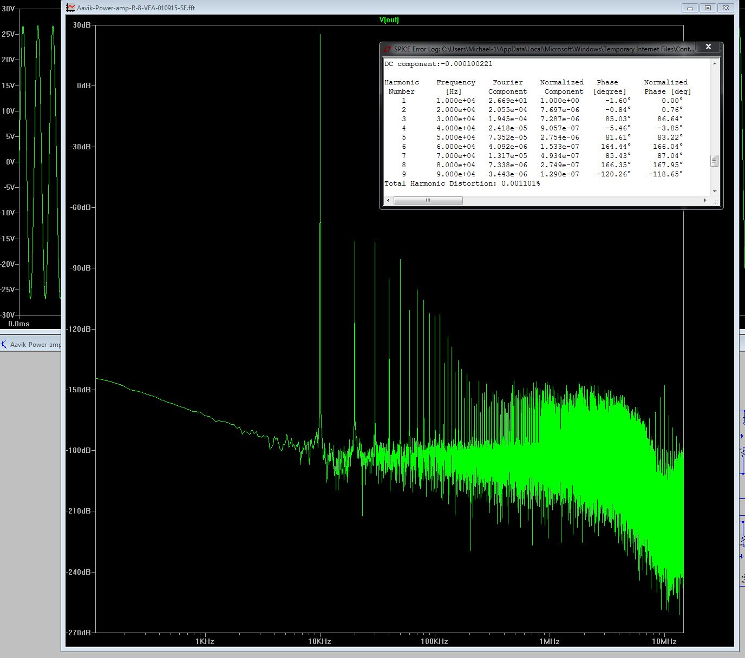Click the error log horizontal scrollbar left arrow
The width and height of the screenshot is (745, 658).
tap(388, 200)
